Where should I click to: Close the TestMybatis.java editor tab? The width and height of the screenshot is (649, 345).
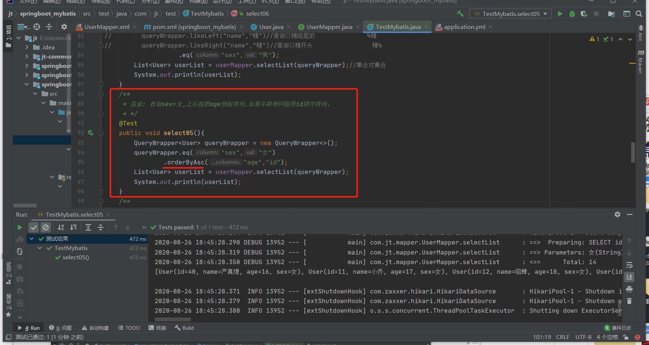pyautogui.click(x=426, y=27)
